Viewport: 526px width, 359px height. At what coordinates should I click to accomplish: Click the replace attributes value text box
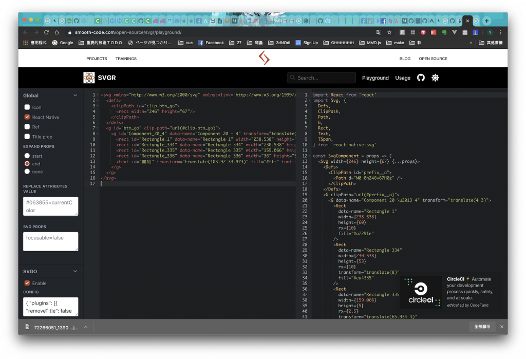(x=51, y=206)
